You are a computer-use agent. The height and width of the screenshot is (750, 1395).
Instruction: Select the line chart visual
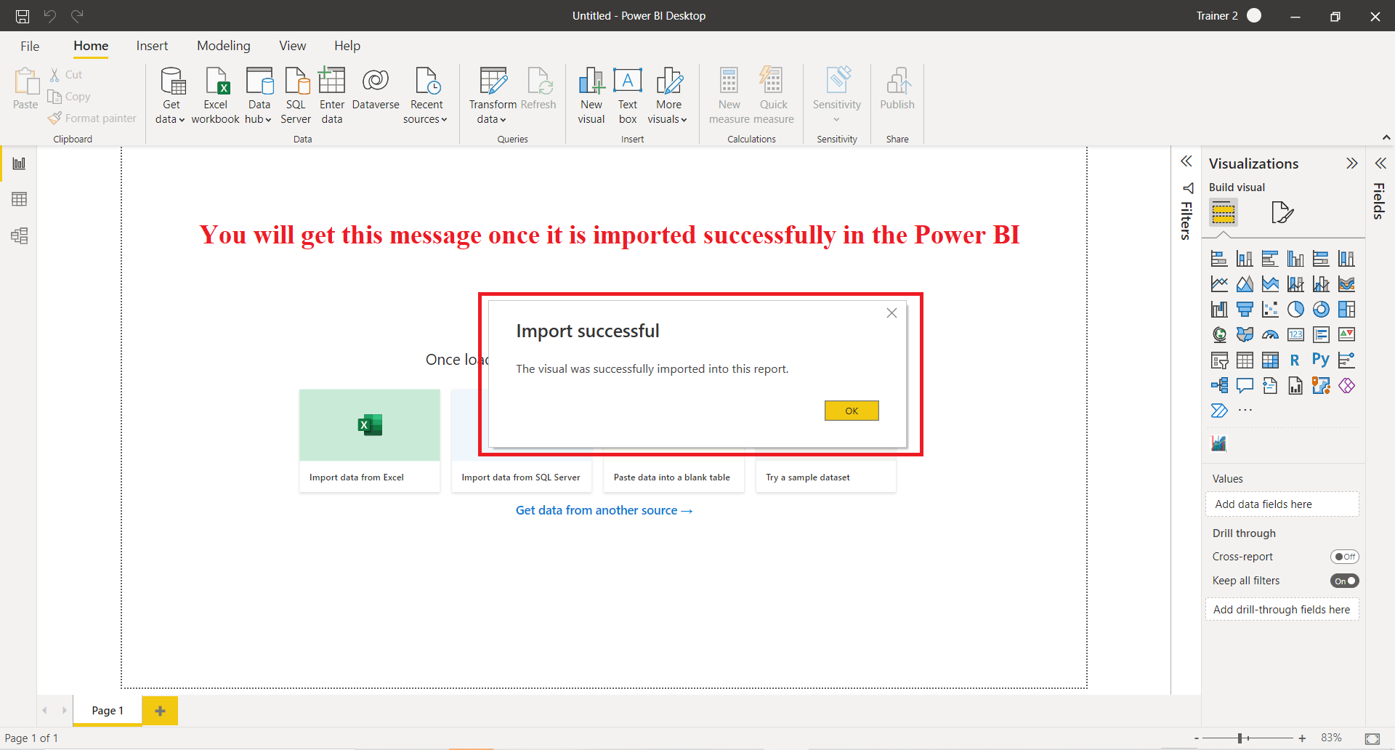[x=1219, y=284]
